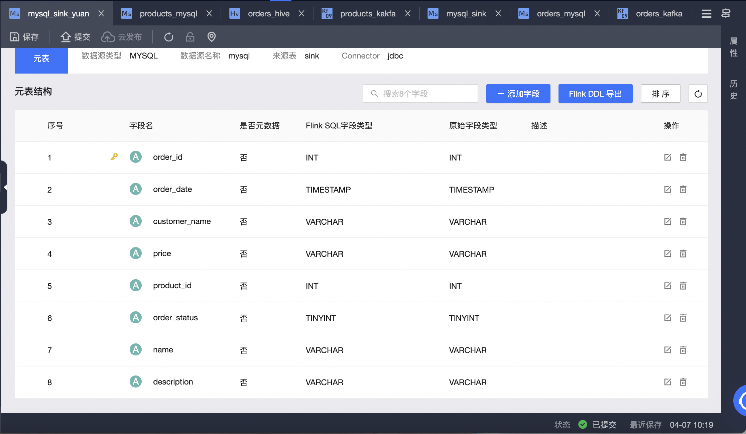Image resolution: width=746 pixels, height=434 pixels.
Task: Open the 属性 properties side panel
Action: 734,47
